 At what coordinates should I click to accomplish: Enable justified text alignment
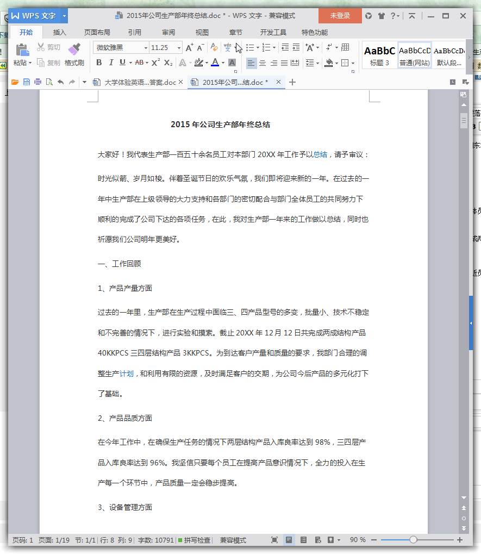tap(284, 63)
